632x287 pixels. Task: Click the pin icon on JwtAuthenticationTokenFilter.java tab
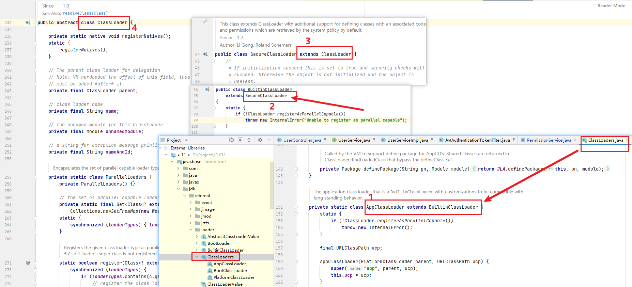tap(514, 140)
